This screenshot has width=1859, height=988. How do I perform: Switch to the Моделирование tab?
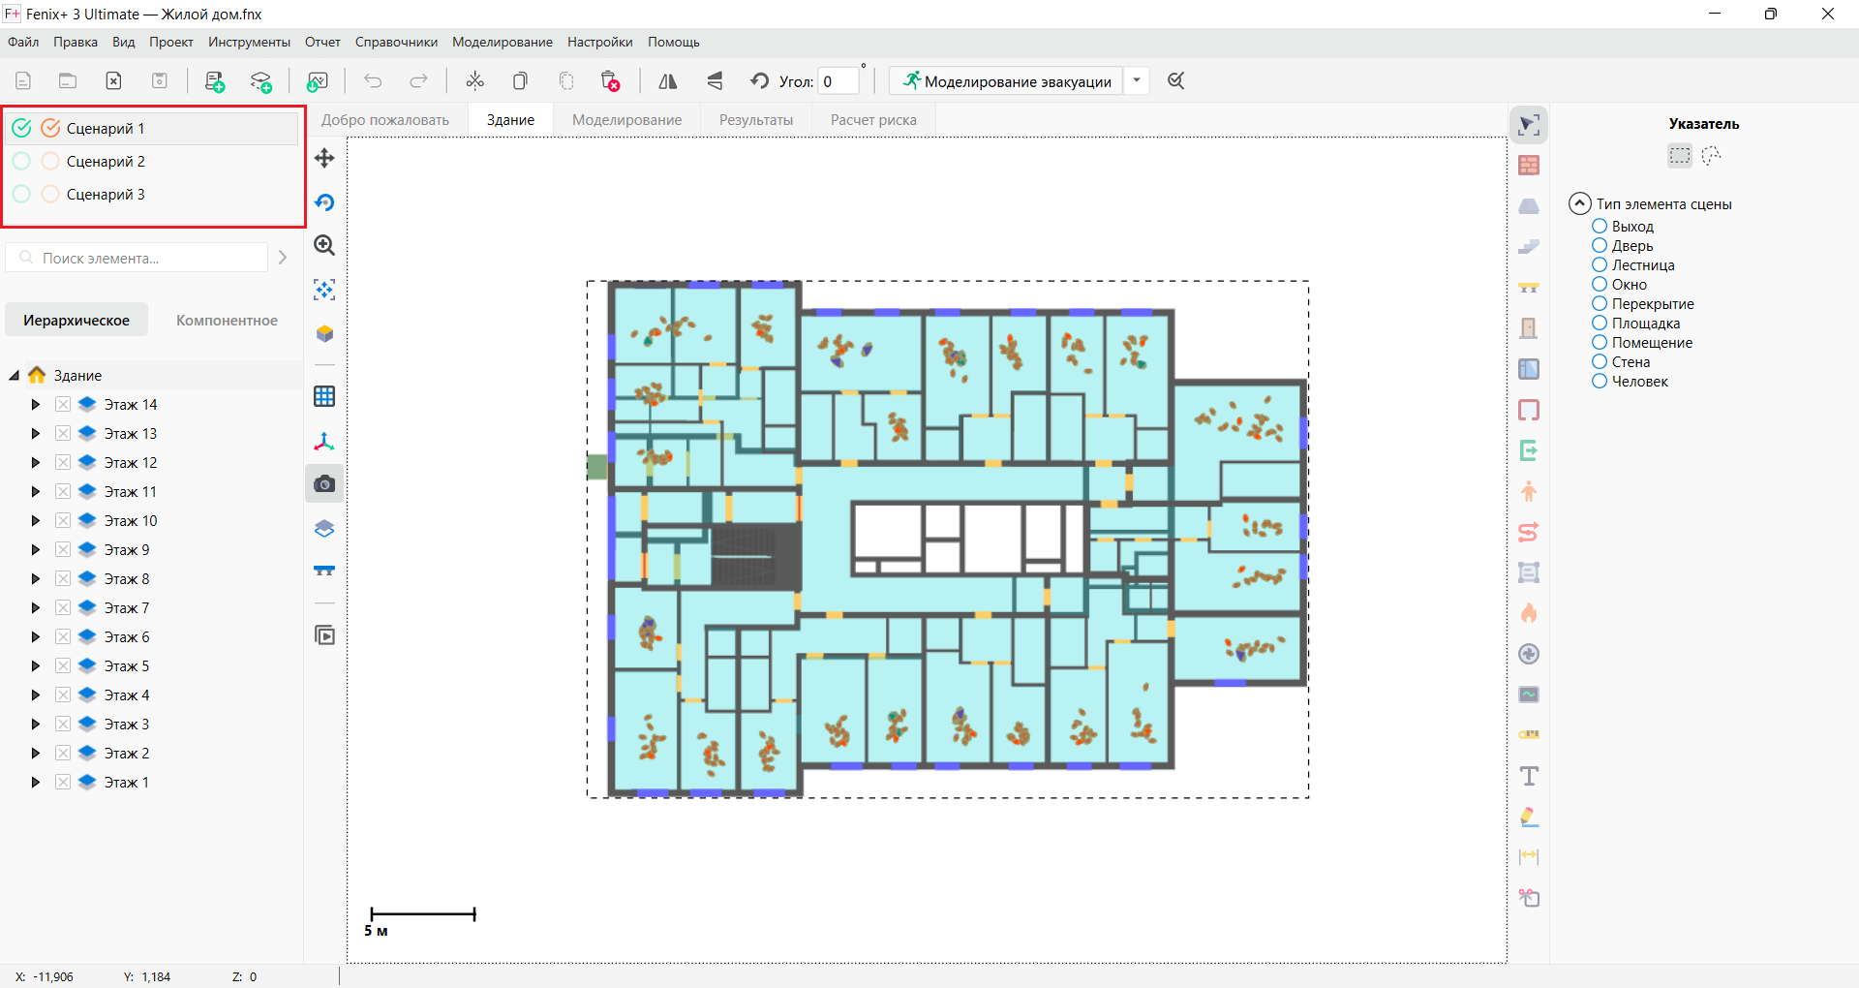(626, 120)
